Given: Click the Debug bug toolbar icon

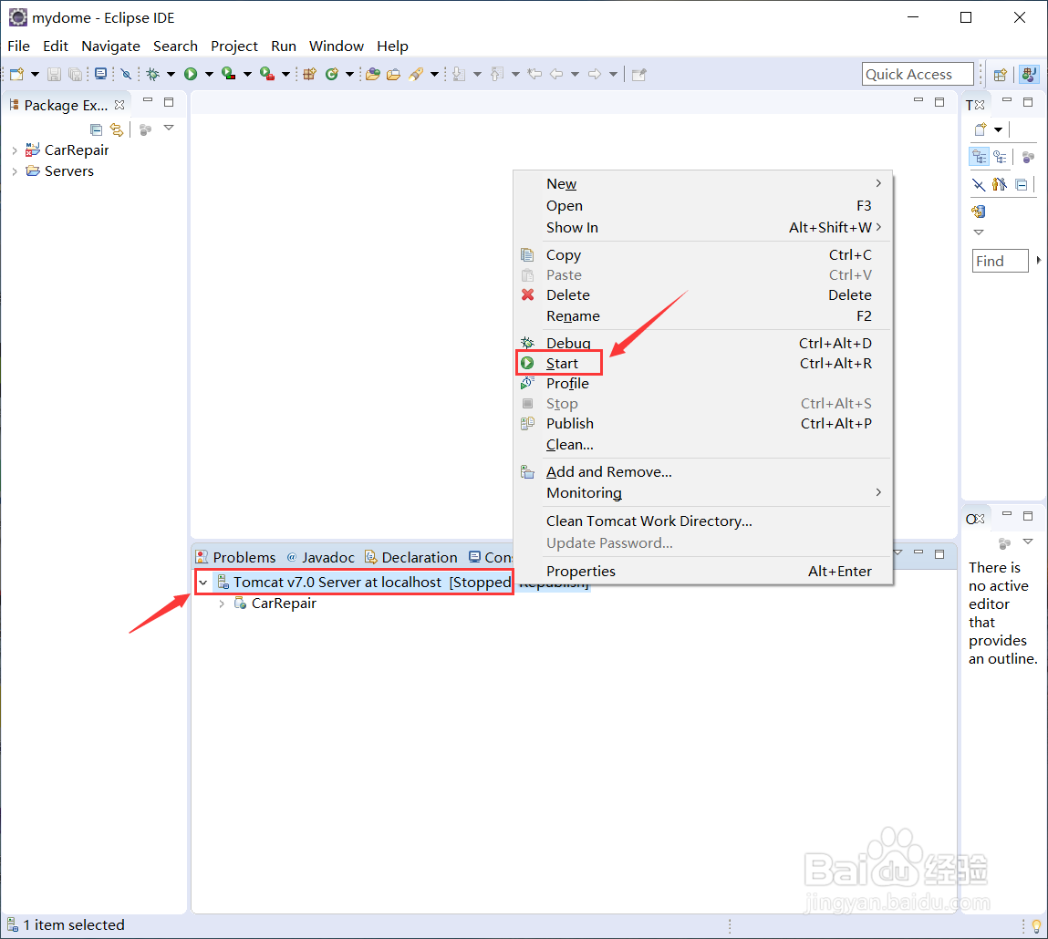Looking at the screenshot, I should tap(153, 74).
